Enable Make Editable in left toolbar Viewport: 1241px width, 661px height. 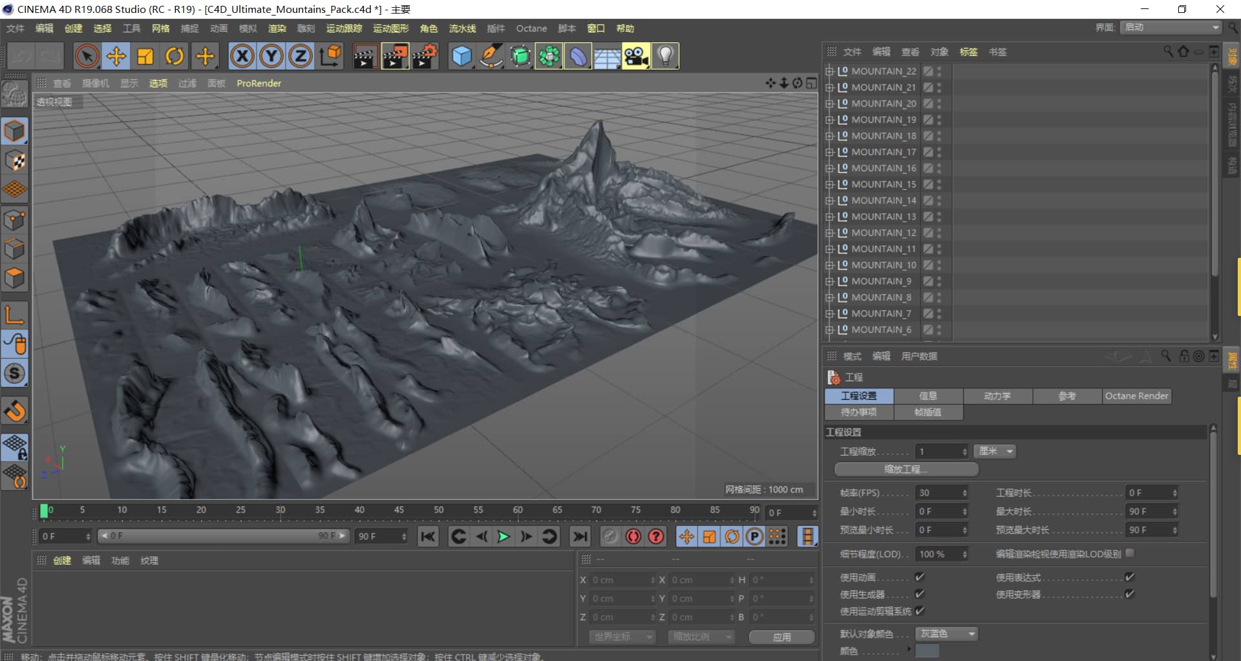point(14,95)
